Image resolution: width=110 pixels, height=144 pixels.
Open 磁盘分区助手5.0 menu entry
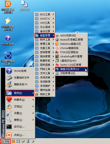71,69
